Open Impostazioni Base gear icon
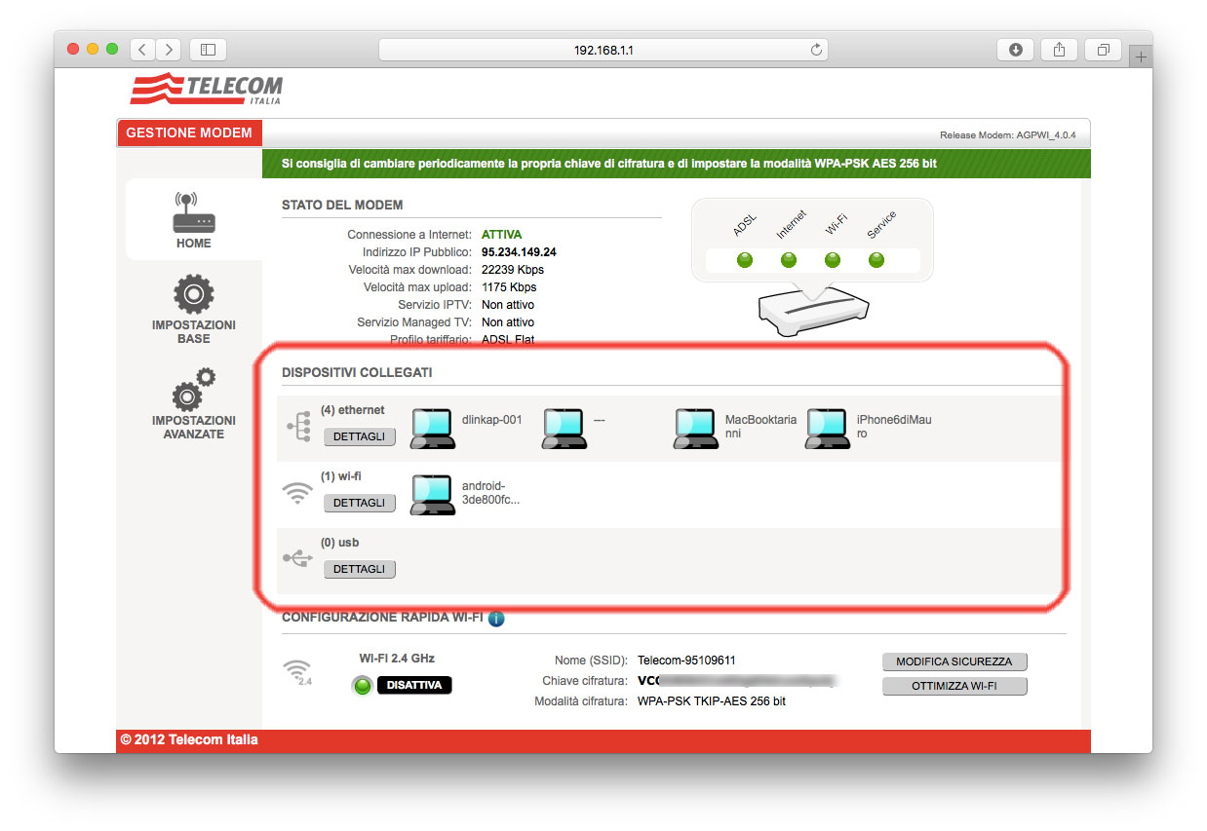 coord(193,294)
